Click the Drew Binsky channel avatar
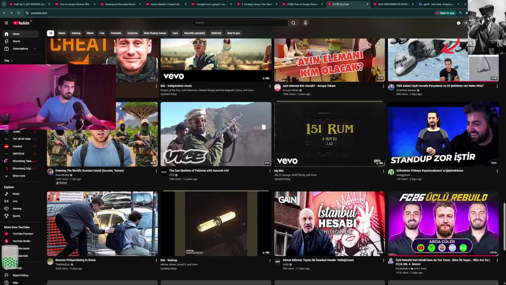Image resolution: width=506 pixels, height=285 pixels. point(50,172)
